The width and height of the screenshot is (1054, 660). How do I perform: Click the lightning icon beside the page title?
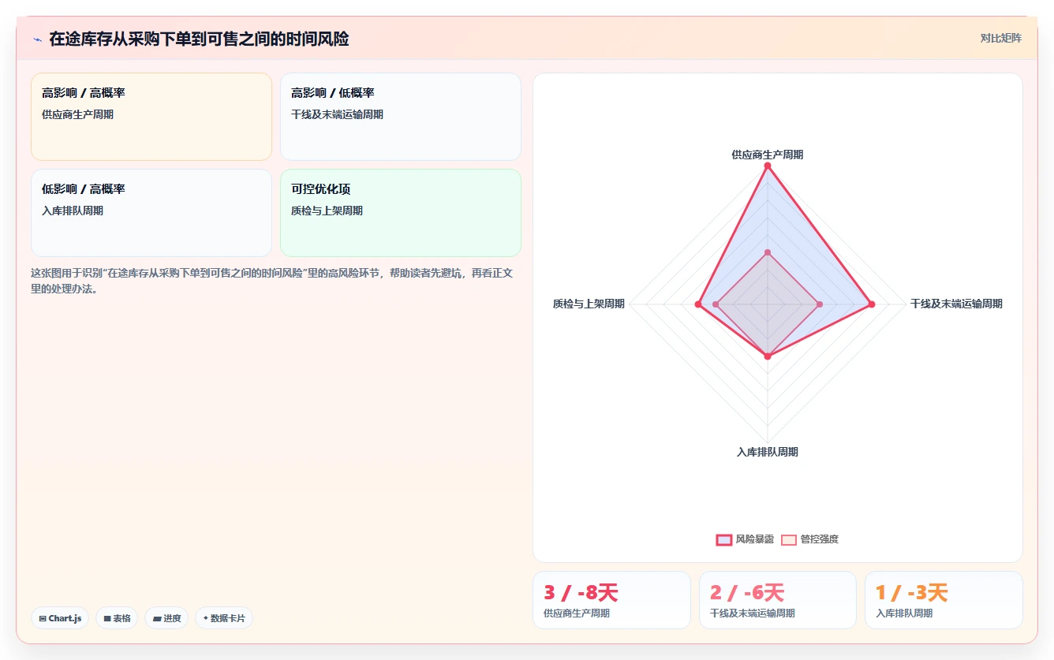click(37, 39)
